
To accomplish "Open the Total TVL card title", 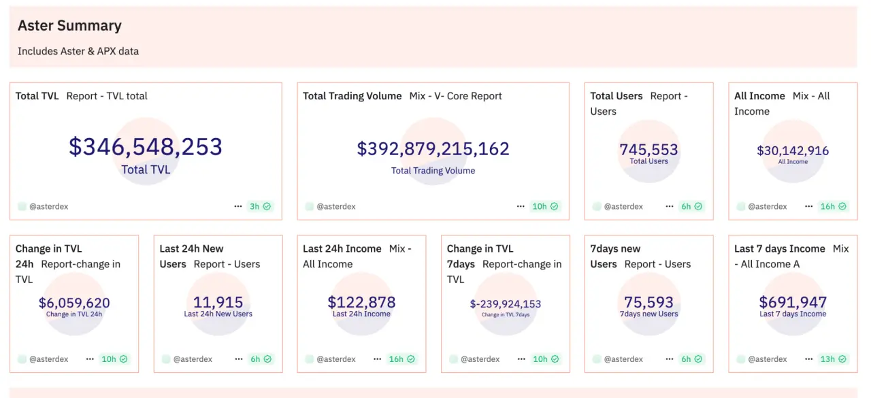I will click(37, 96).
